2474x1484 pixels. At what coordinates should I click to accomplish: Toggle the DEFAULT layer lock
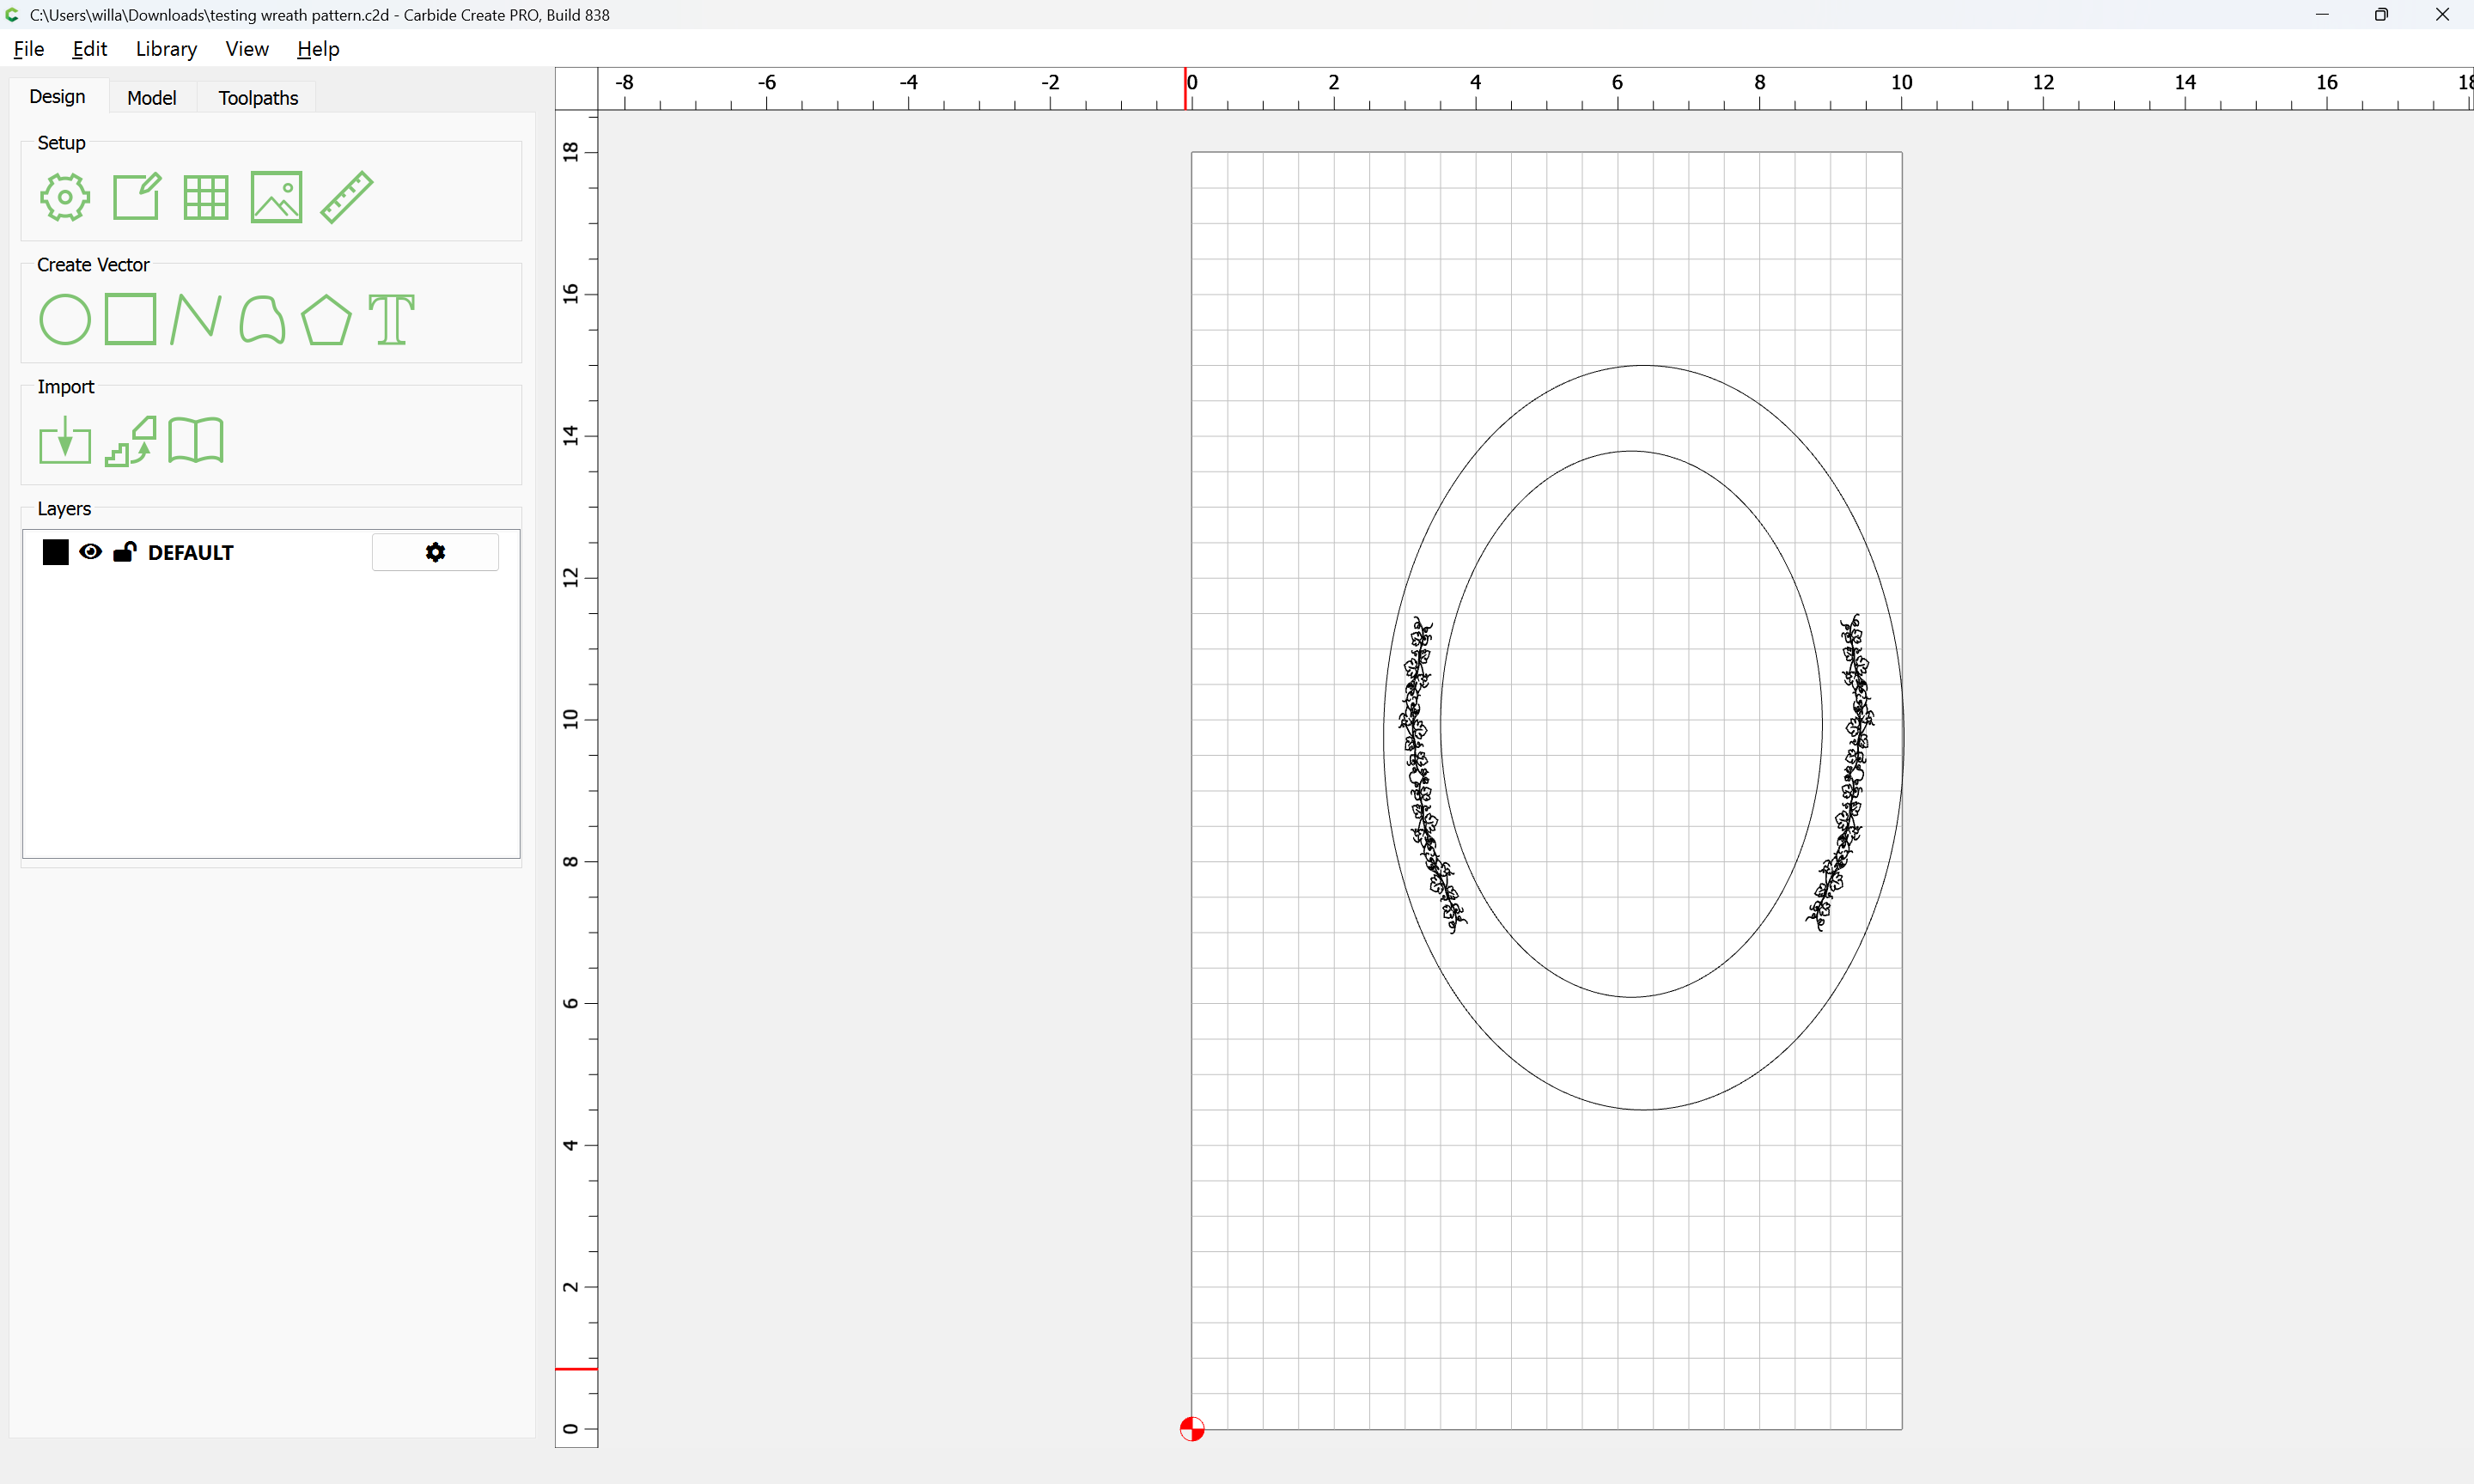pos(124,552)
